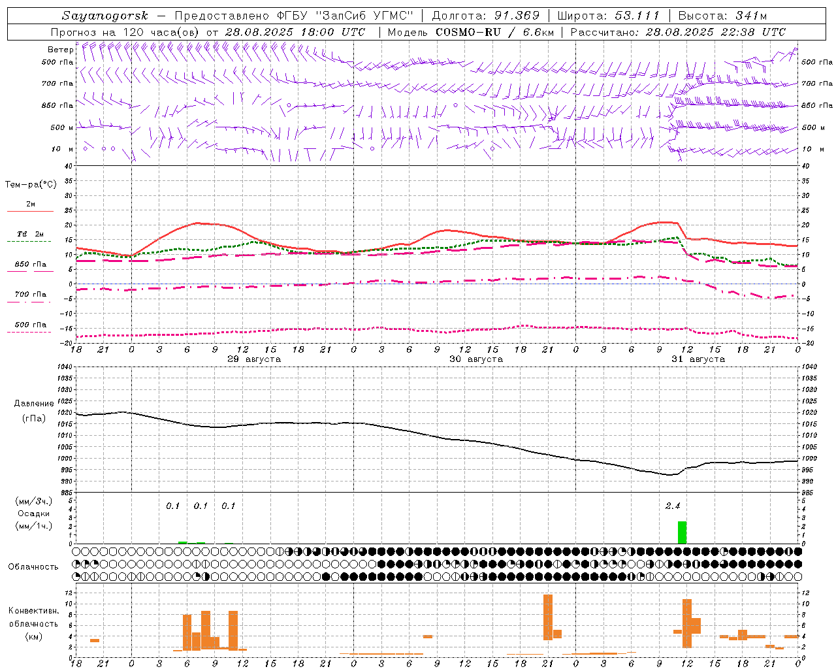
Task: Click the 500 гПа temperature legend entry
Action: click(31, 325)
